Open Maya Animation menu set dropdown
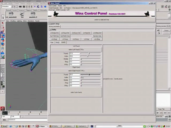 click(x=12, y=6)
